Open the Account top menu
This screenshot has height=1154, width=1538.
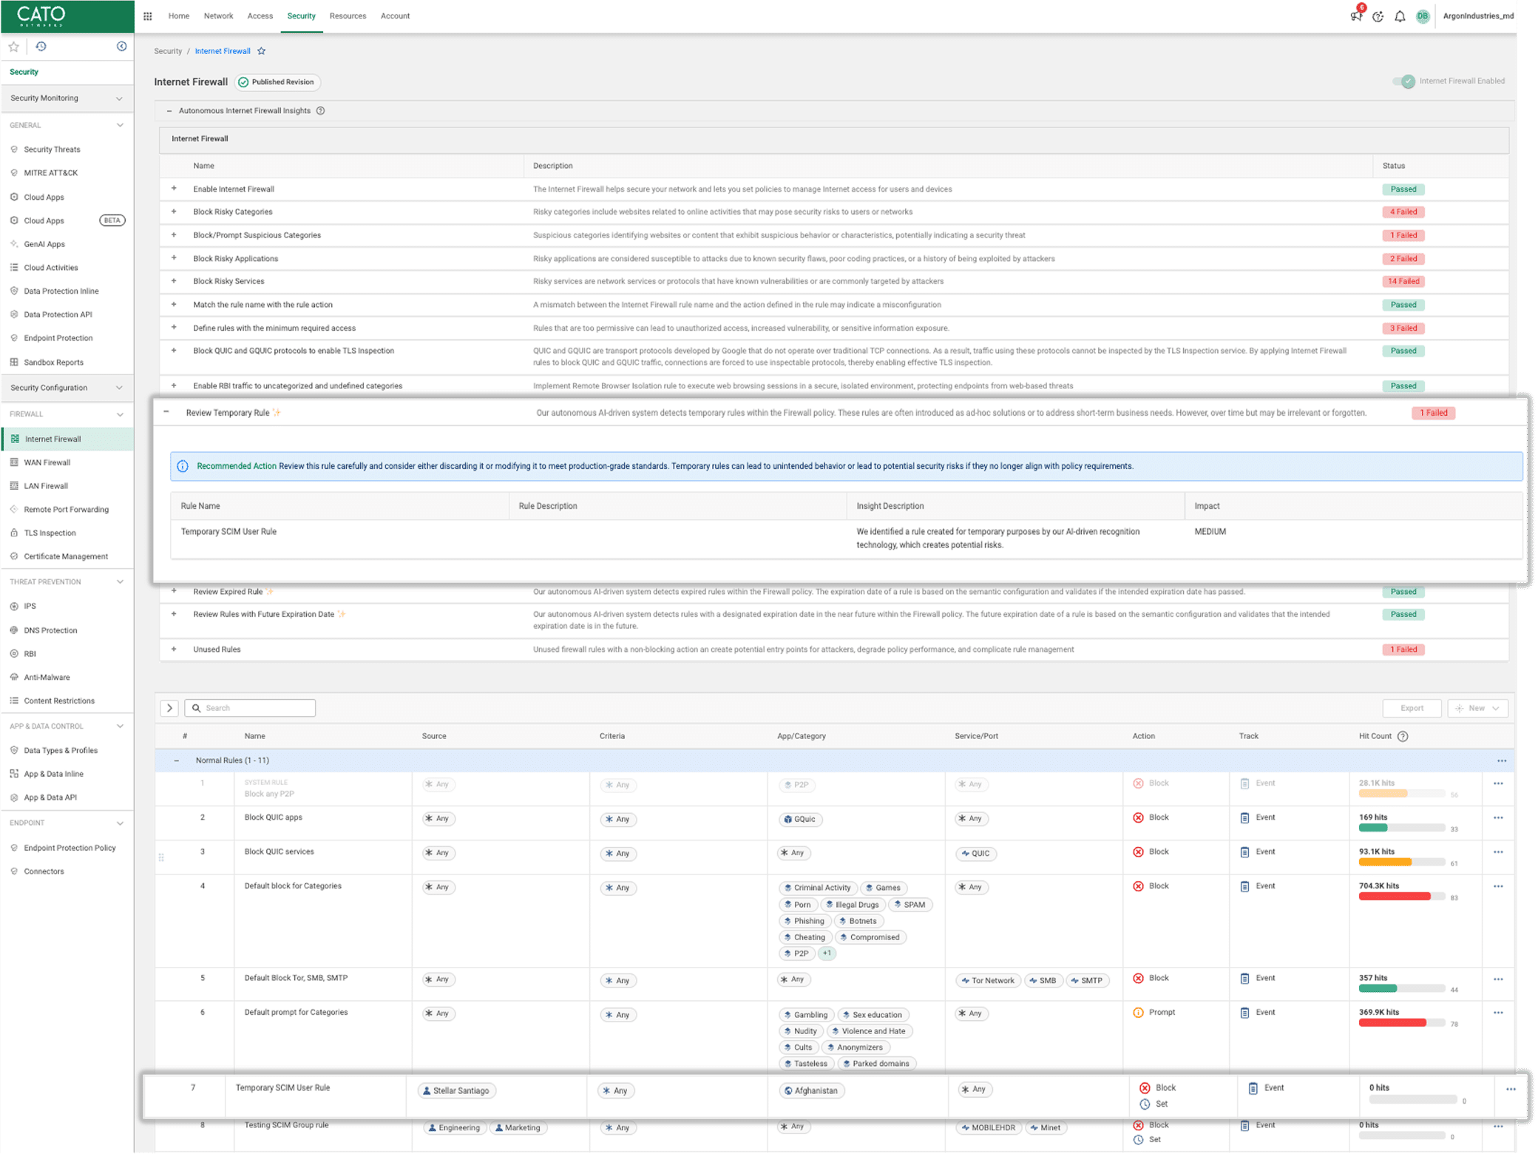395,16
